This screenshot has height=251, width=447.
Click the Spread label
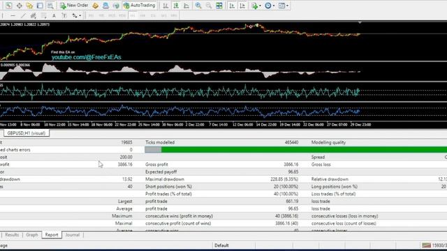click(318, 157)
